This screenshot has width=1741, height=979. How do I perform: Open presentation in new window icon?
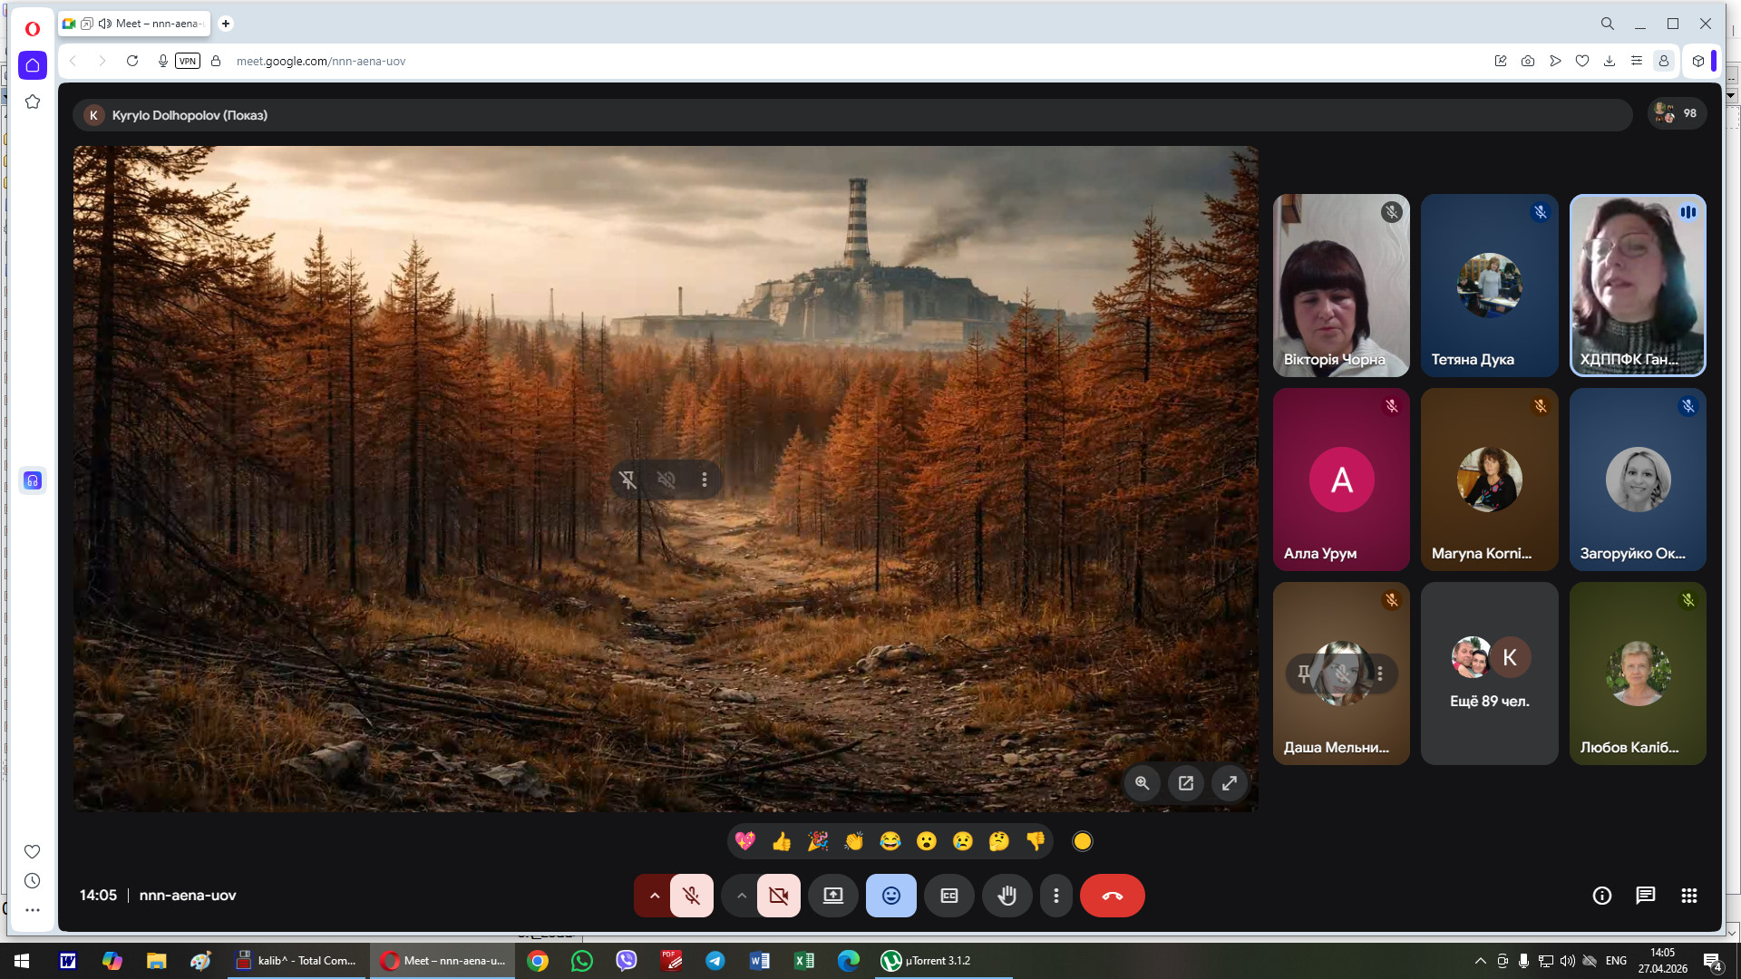1185,783
